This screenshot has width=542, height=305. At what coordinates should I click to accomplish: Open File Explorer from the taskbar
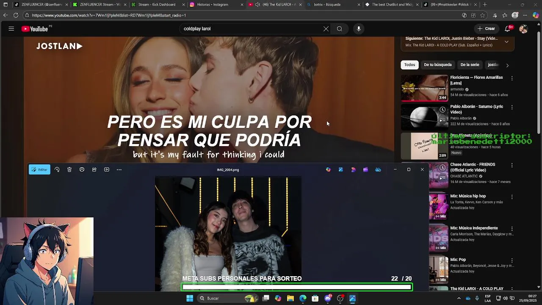click(290, 298)
